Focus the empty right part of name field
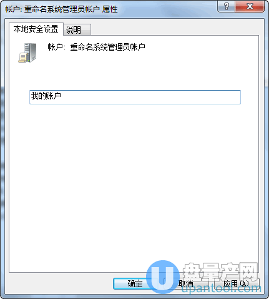Viewport: 269px width, 299px height. 151,97
